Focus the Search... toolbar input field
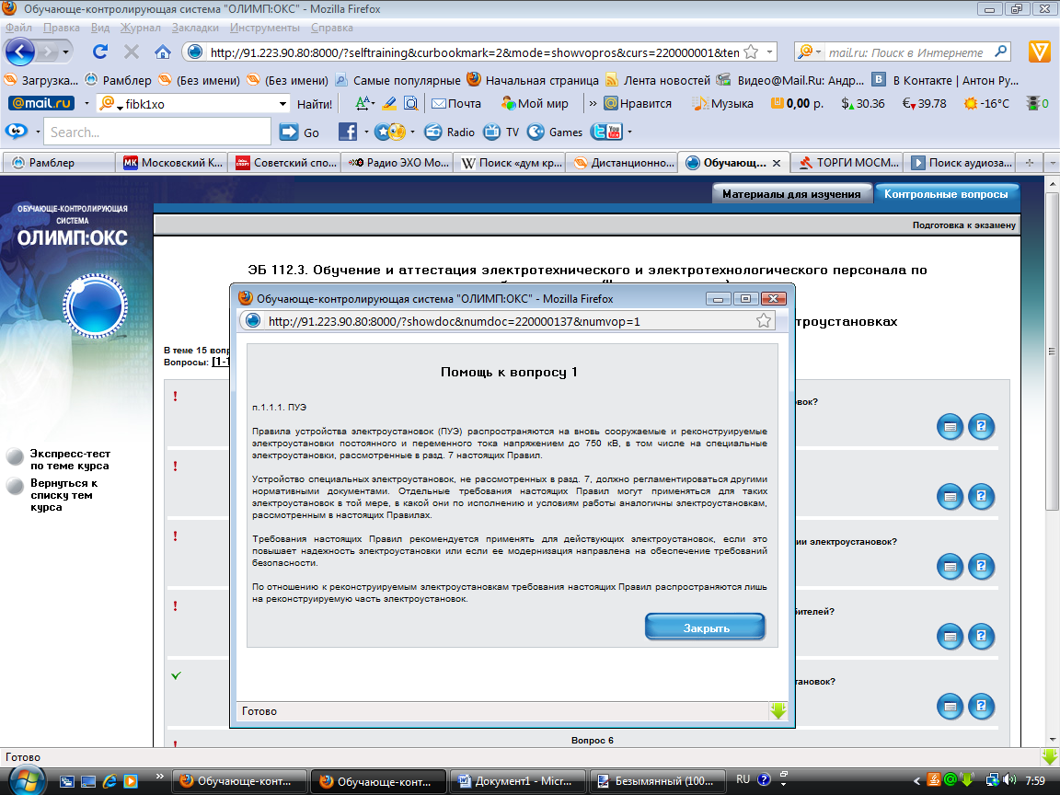 click(158, 132)
